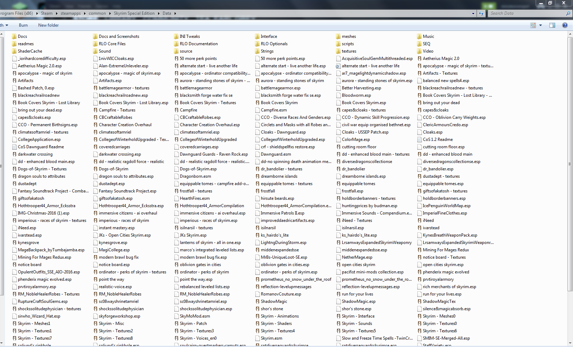Select the file RomanovCouture.esp
Screen dimensions: 573x347
[x=281, y=294]
